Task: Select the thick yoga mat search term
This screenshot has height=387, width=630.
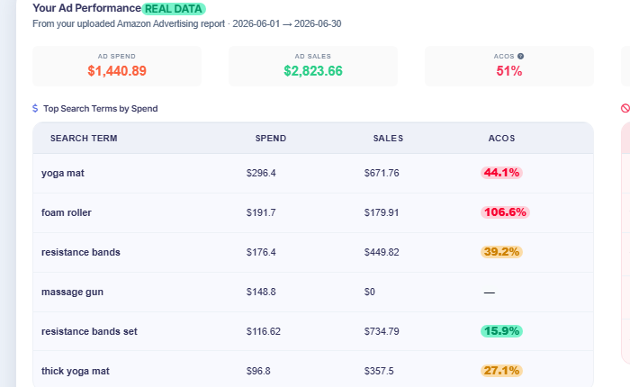Action: tap(75, 371)
